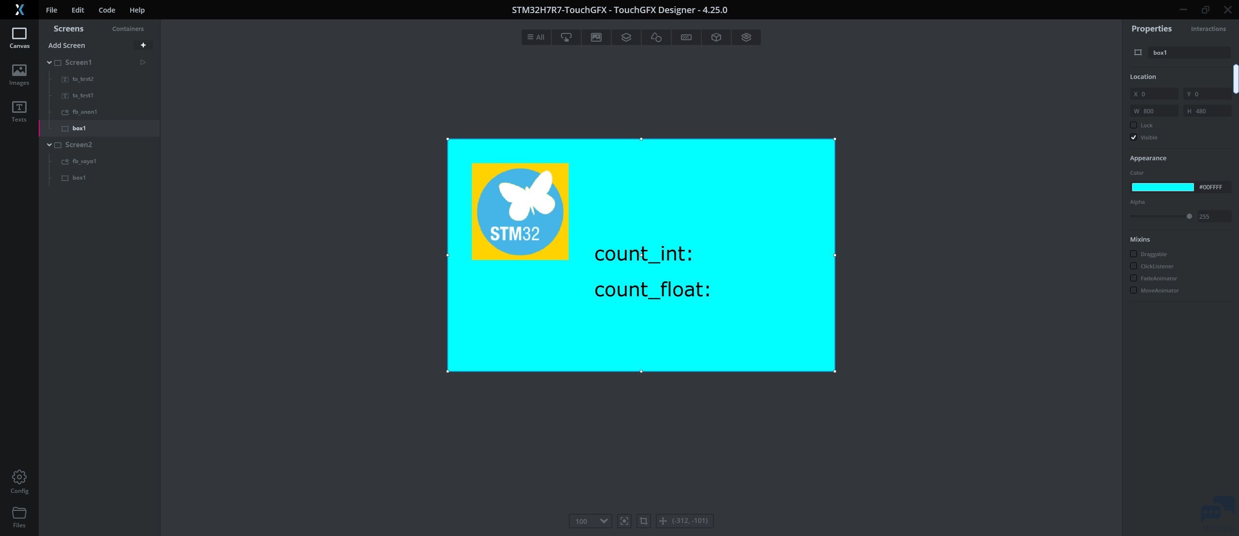This screenshot has height=536, width=1239.
Task: Enable the Lock checkbox
Action: pos(1133,125)
